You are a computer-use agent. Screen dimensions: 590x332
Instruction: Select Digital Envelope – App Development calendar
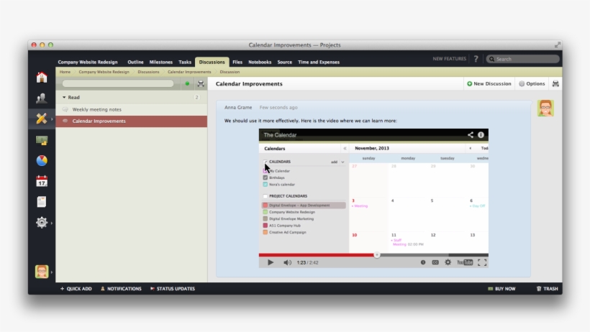[x=304, y=206]
